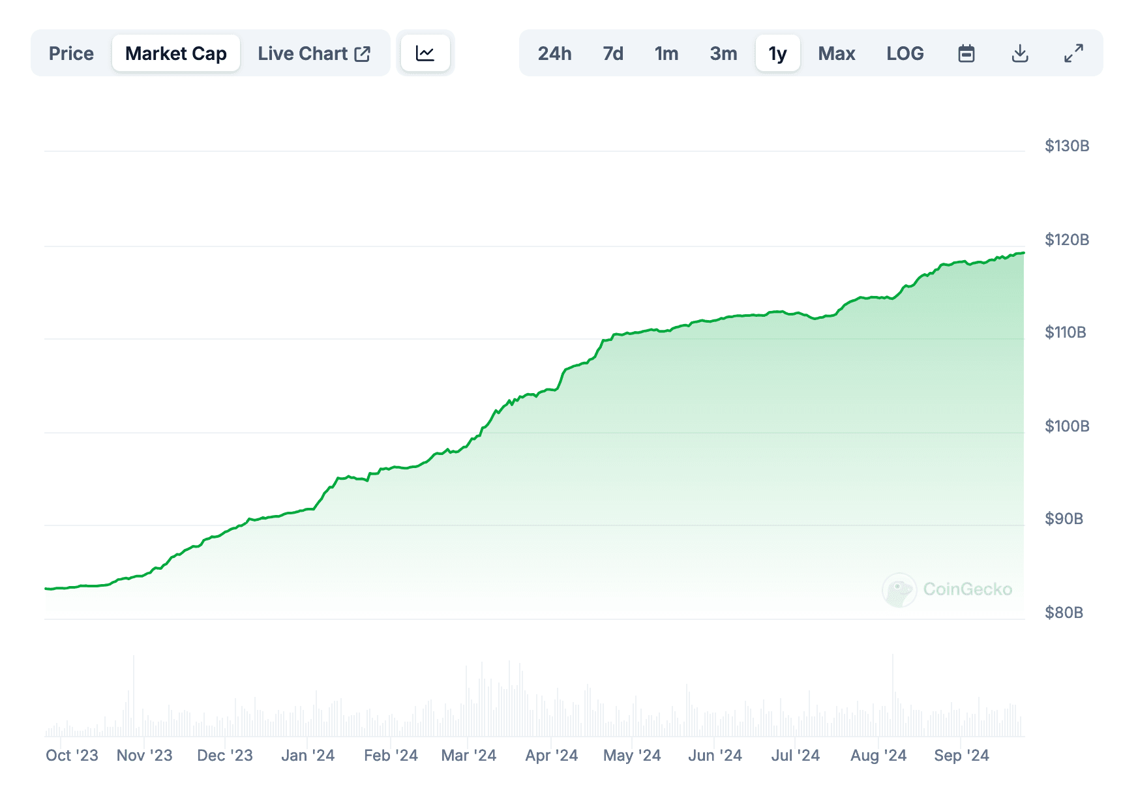Click the Jan '24 date label
Image resolution: width=1123 pixels, height=794 pixels.
(x=308, y=756)
